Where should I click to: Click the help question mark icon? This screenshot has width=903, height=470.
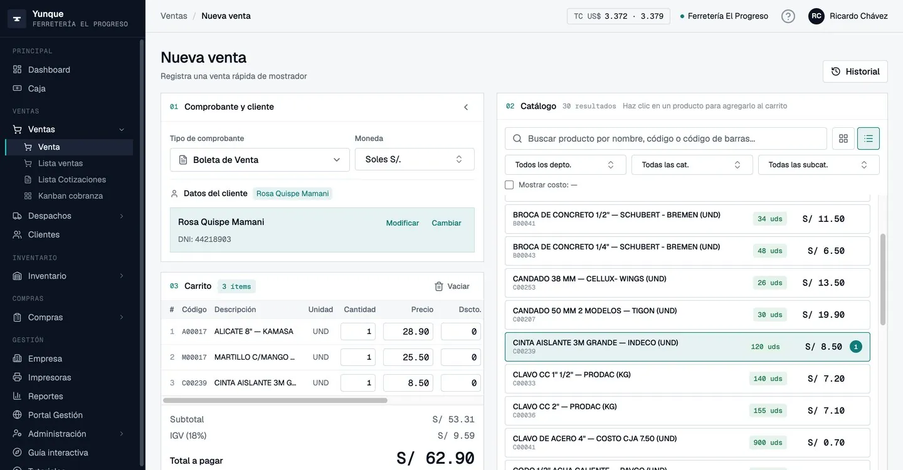coord(788,16)
